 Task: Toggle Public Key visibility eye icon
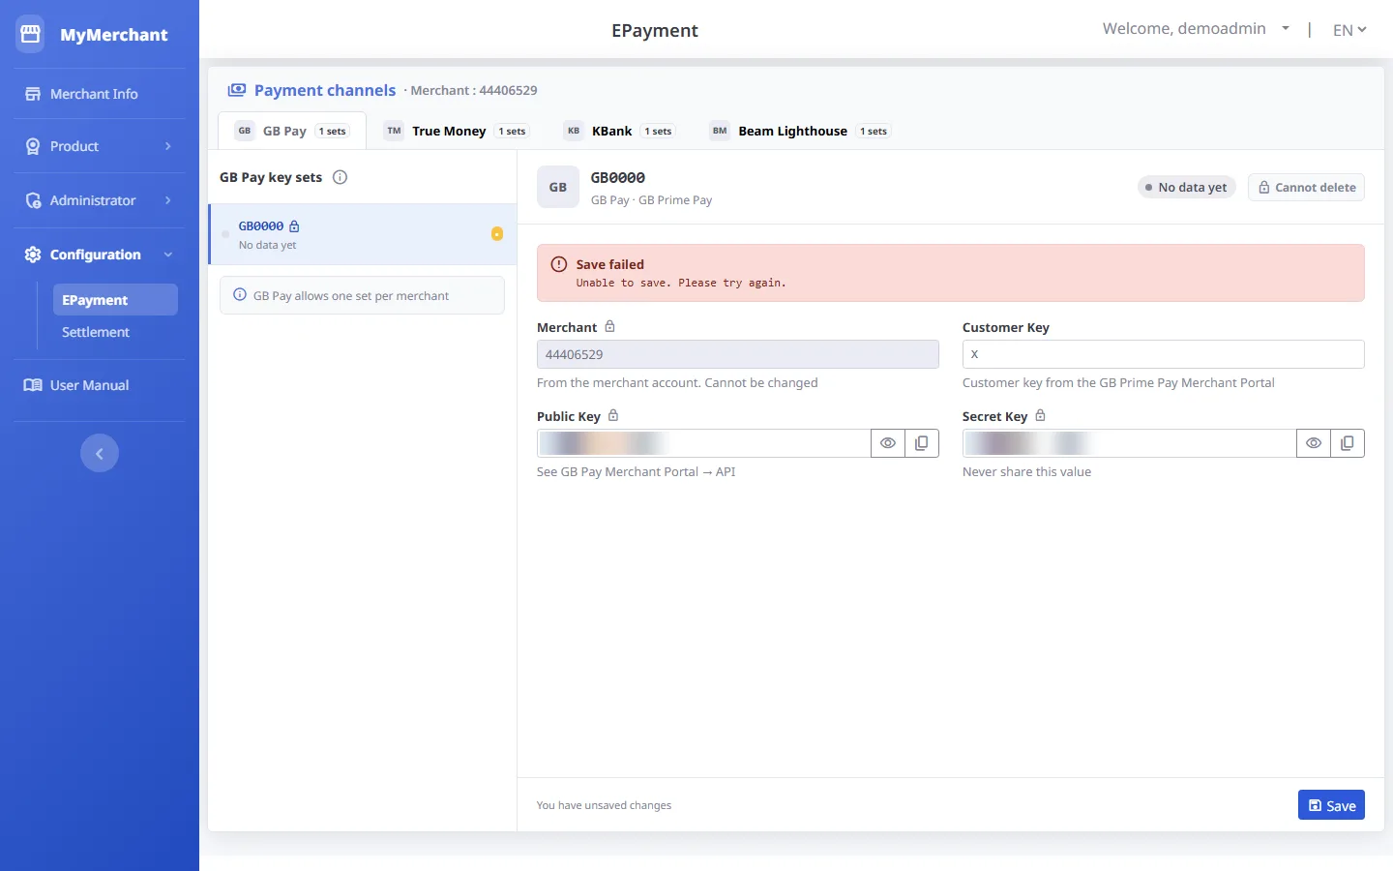pos(888,443)
